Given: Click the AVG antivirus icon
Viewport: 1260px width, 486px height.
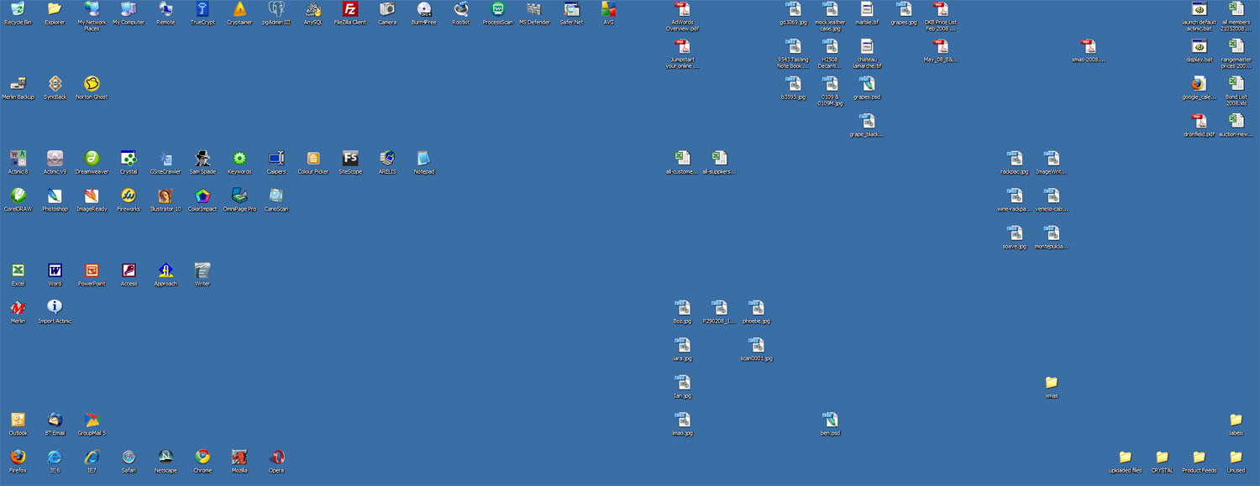Looking at the screenshot, I should pyautogui.click(x=609, y=10).
